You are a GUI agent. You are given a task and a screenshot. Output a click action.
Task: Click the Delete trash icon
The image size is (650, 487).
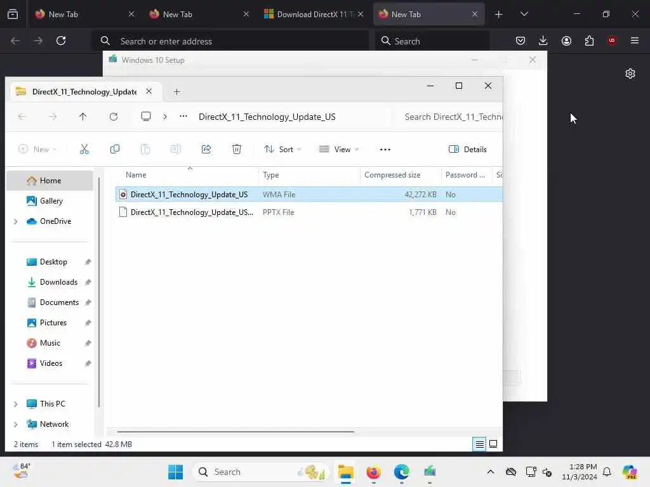pyautogui.click(x=237, y=149)
